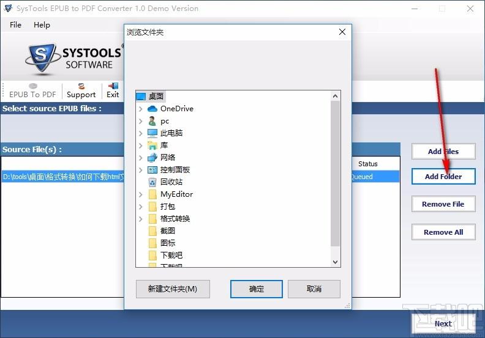Select the 格式转换 folder icon

pyautogui.click(x=152, y=219)
